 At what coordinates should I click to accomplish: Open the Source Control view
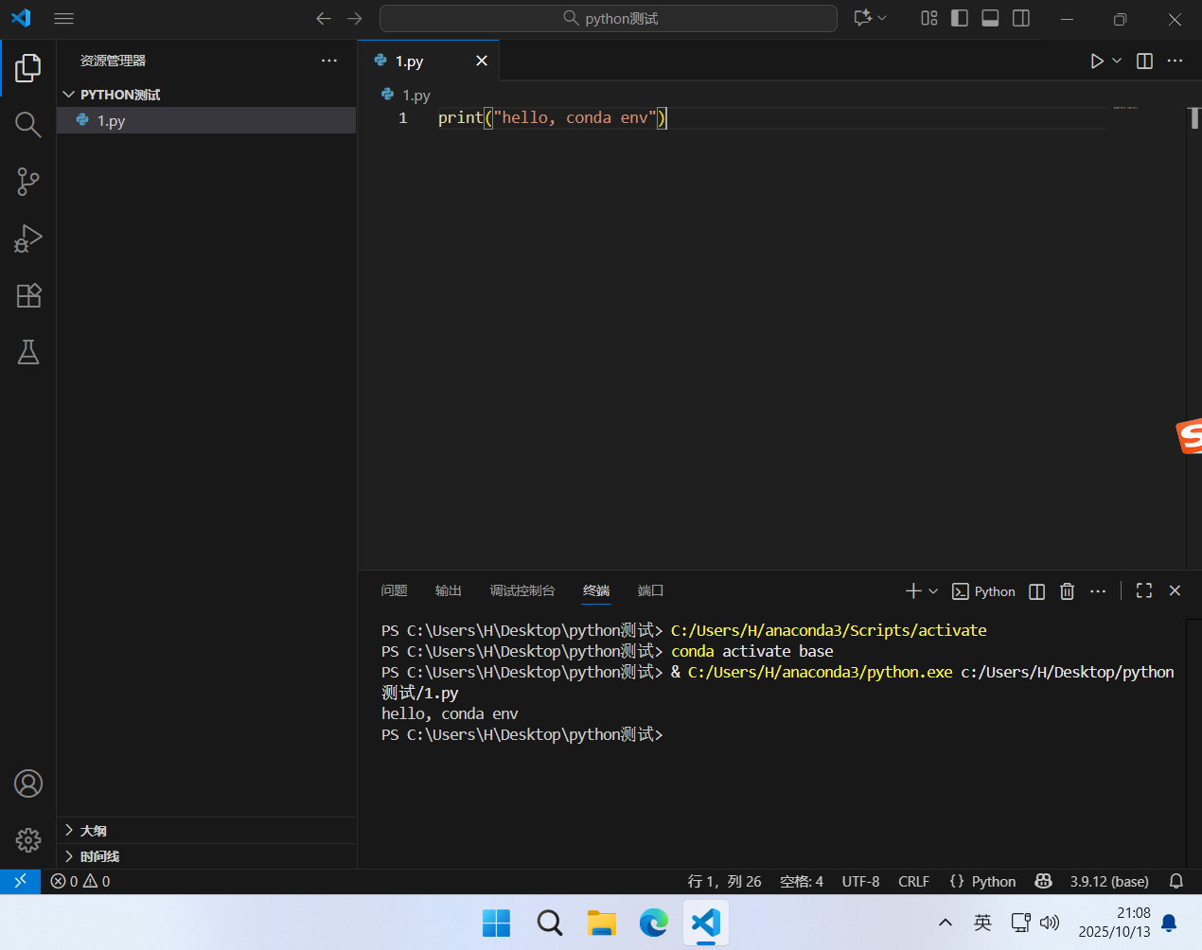tap(28, 181)
